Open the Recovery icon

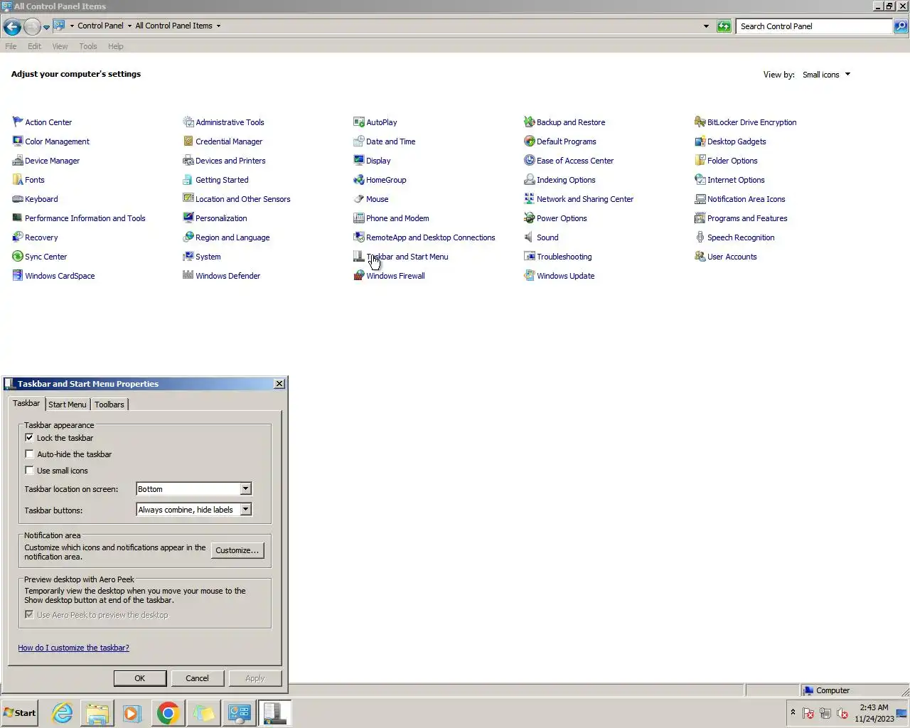tap(18, 237)
